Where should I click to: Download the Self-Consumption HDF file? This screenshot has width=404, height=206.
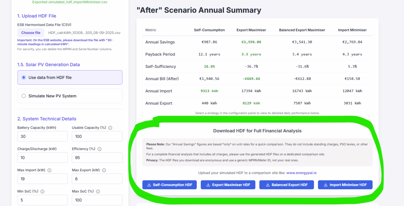(170, 185)
